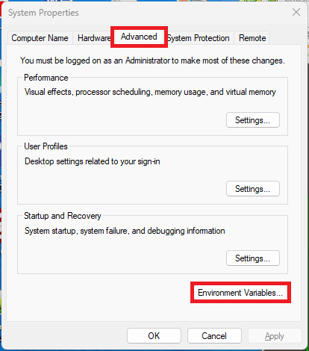Select the Advanced tab
Viewport: 309px width, 351px height.
[139, 37]
